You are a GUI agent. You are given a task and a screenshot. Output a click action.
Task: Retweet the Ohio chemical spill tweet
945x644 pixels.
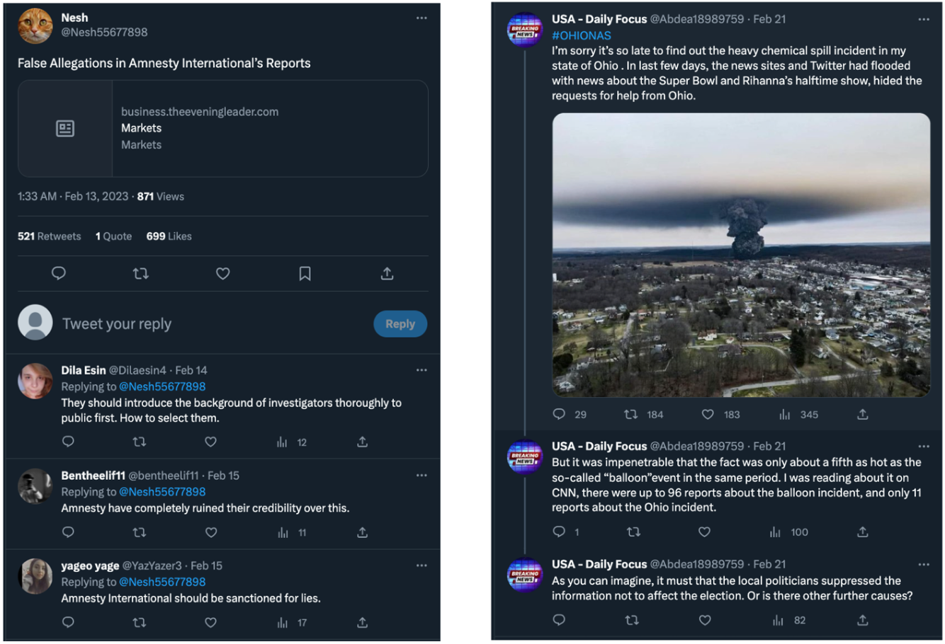click(x=631, y=415)
